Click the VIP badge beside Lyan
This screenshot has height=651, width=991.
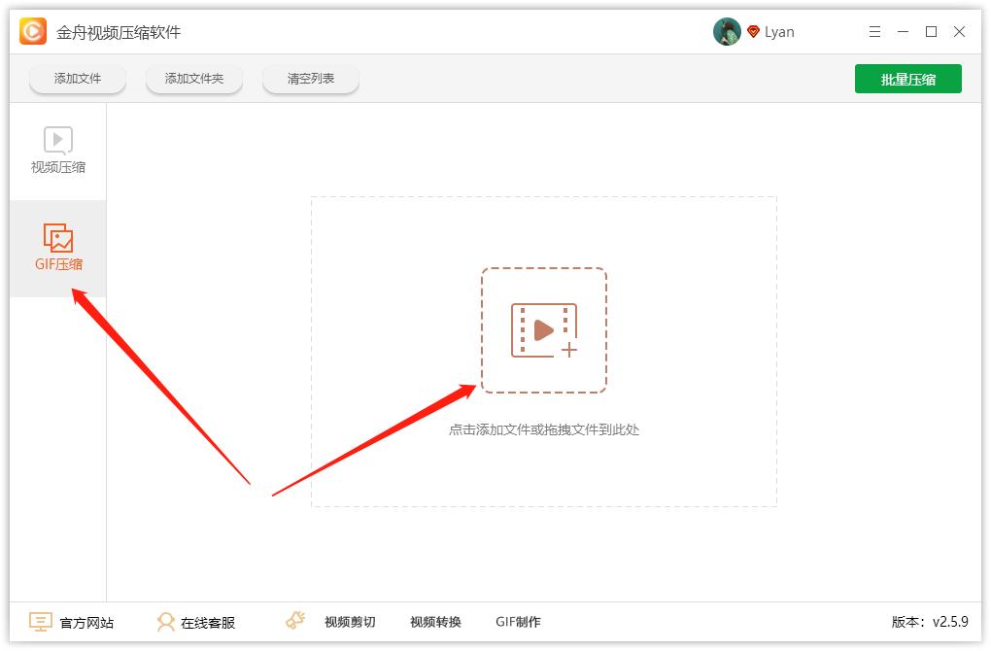pos(755,31)
